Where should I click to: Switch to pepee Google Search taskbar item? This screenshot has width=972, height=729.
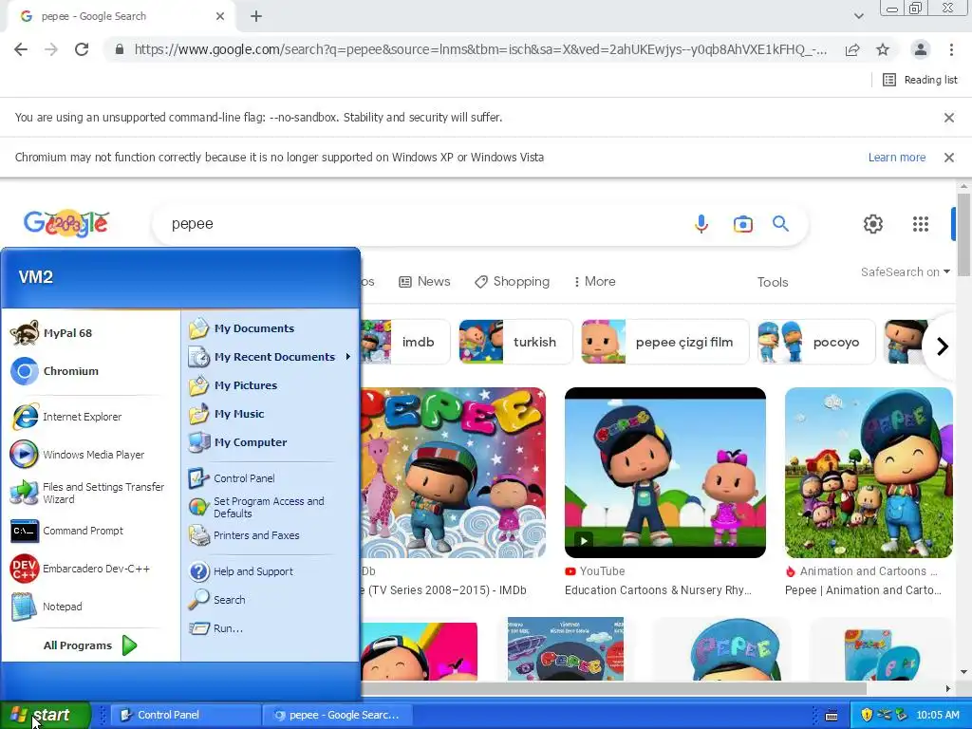click(x=338, y=715)
